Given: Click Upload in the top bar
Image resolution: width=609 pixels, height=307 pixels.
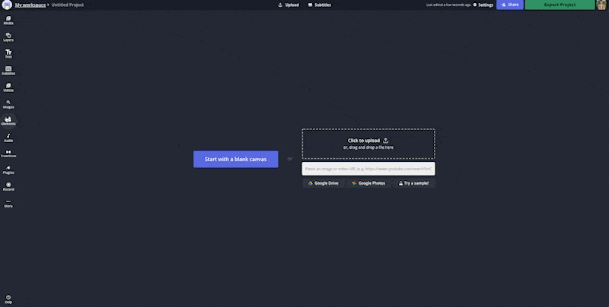Looking at the screenshot, I should tap(289, 5).
